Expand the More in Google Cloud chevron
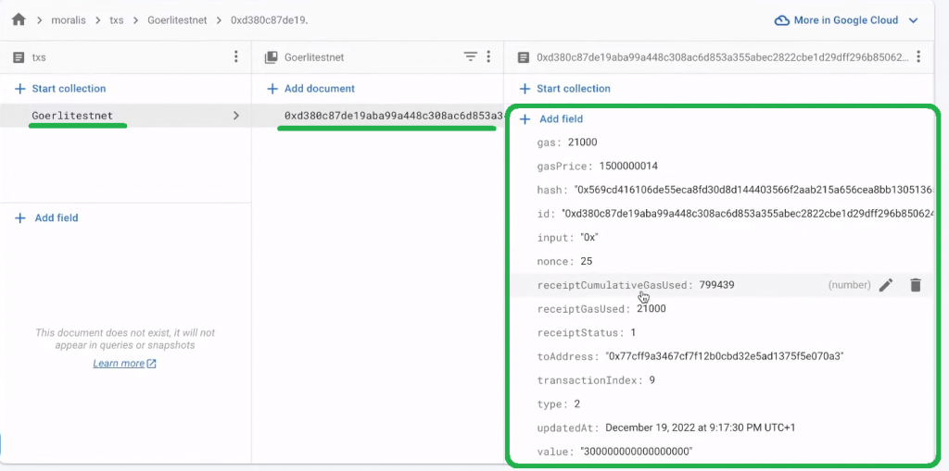949x471 pixels. [913, 20]
